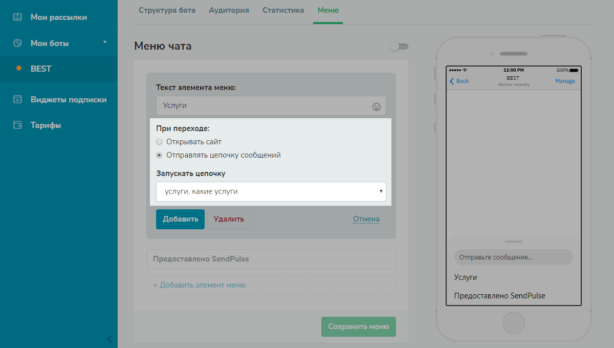Click the Виджеты подписки sidebar icon
The width and height of the screenshot is (614, 348).
17,99
